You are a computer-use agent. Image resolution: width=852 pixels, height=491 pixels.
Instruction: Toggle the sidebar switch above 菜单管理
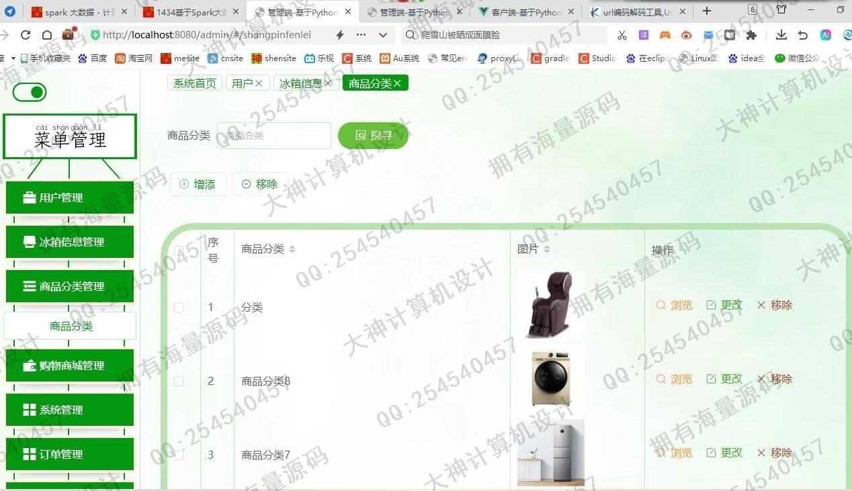click(30, 92)
